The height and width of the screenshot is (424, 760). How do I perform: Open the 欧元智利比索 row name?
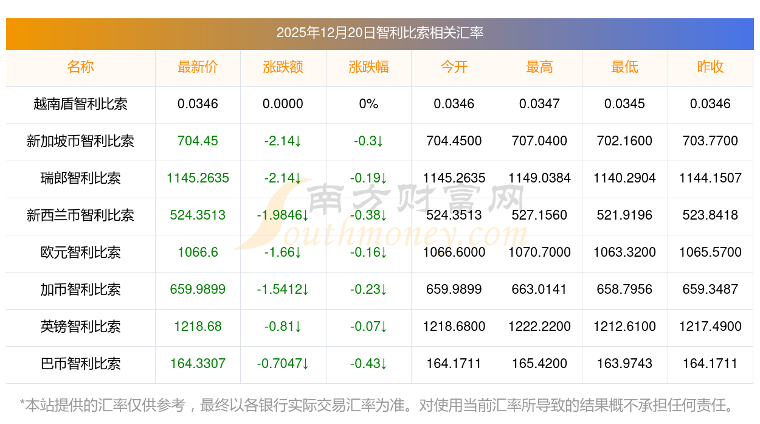pyautogui.click(x=80, y=252)
